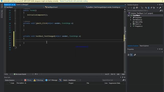Click Property Pages wrench icon in Properties panel

[135, 55]
